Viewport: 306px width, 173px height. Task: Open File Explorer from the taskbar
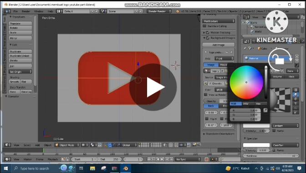click(x=92, y=168)
